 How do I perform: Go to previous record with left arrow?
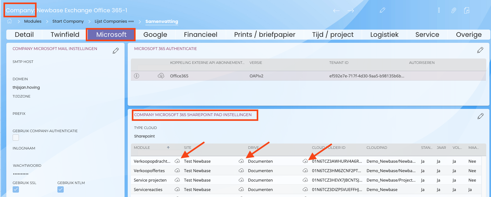pos(336,10)
